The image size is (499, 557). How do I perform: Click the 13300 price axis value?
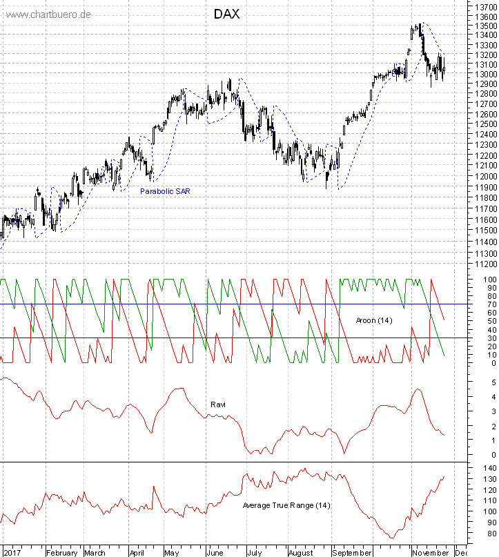click(x=486, y=45)
